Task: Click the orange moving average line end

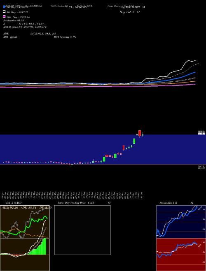Action: click(x=194, y=81)
